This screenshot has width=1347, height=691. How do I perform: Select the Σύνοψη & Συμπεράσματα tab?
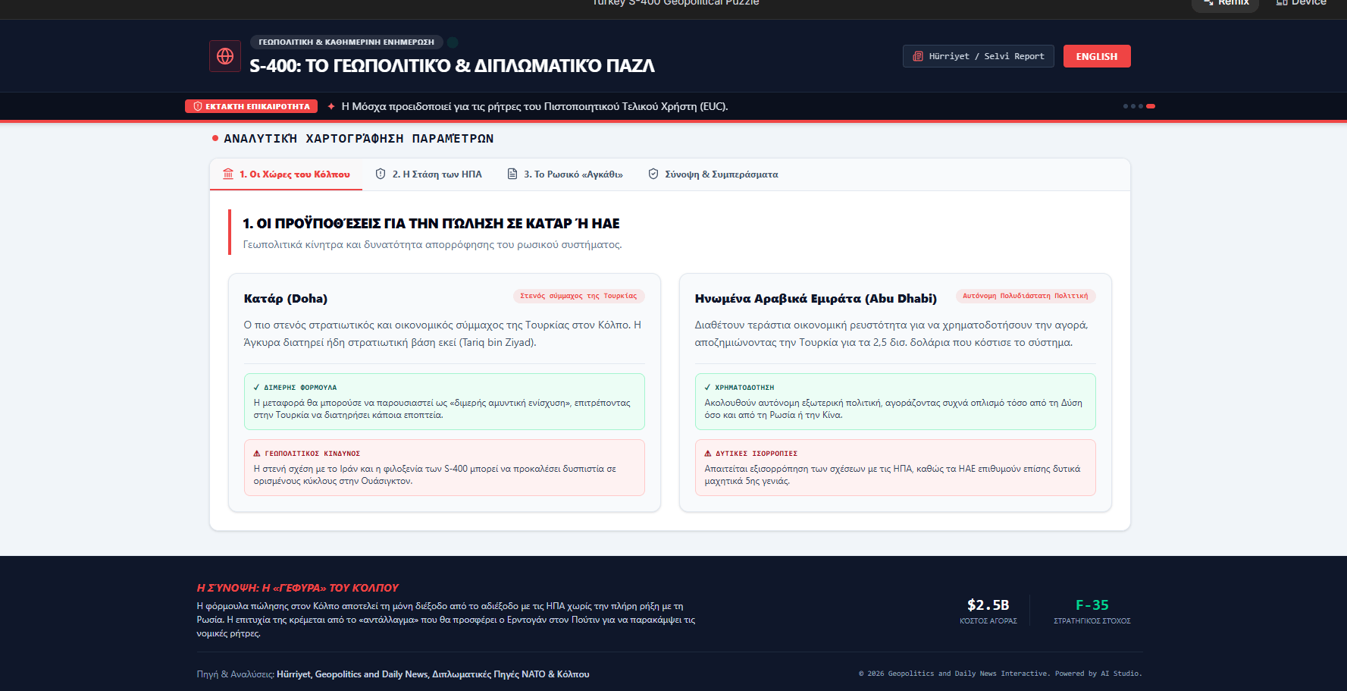(x=713, y=174)
